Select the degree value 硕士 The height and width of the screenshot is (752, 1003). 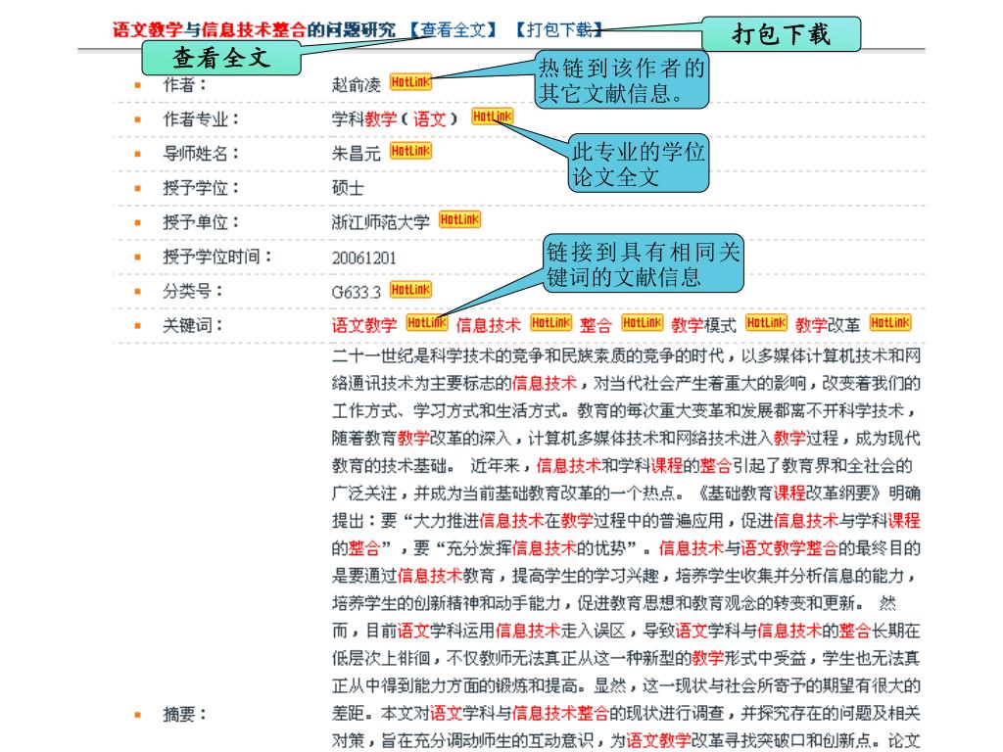tap(348, 188)
